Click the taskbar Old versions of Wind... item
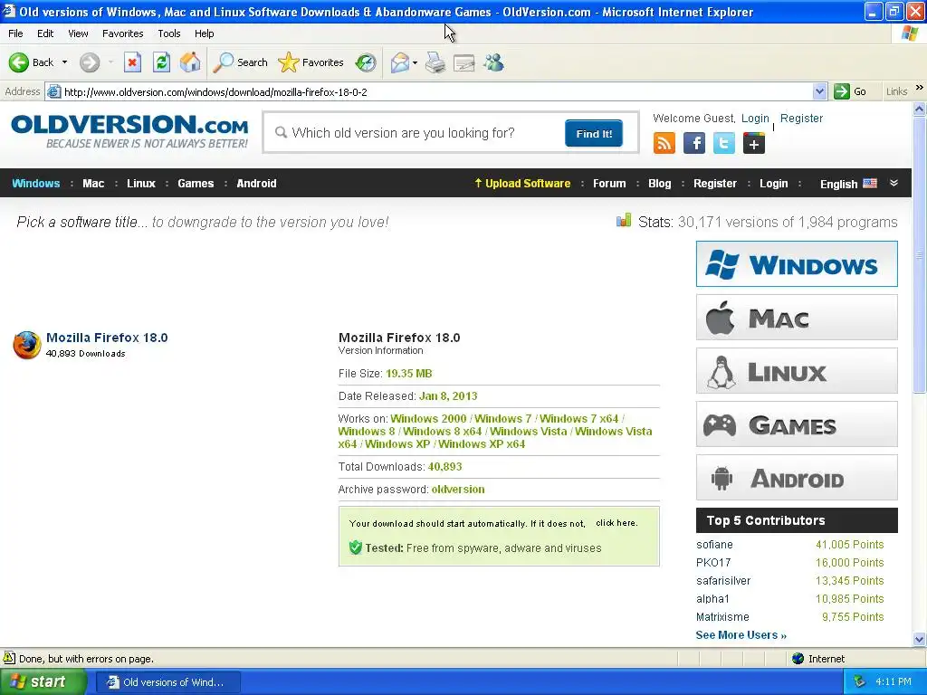Screen dimensions: 927x695 pyautogui.click(x=167, y=682)
